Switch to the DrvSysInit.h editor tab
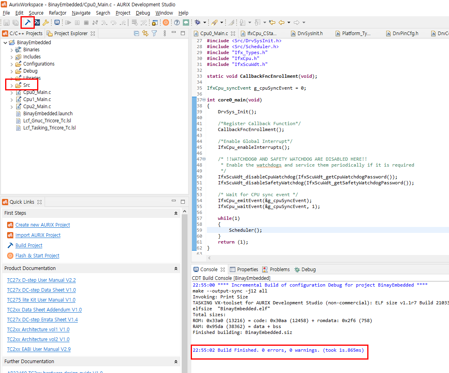 point(307,34)
